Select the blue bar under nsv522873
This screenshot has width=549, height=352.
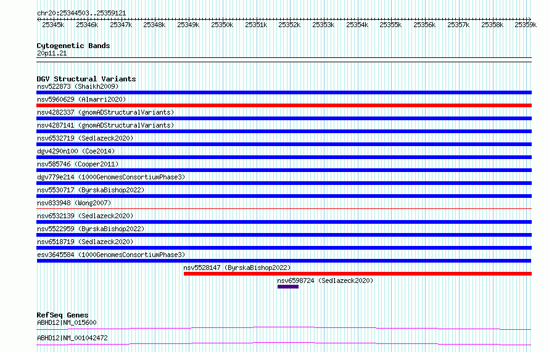(284, 92)
